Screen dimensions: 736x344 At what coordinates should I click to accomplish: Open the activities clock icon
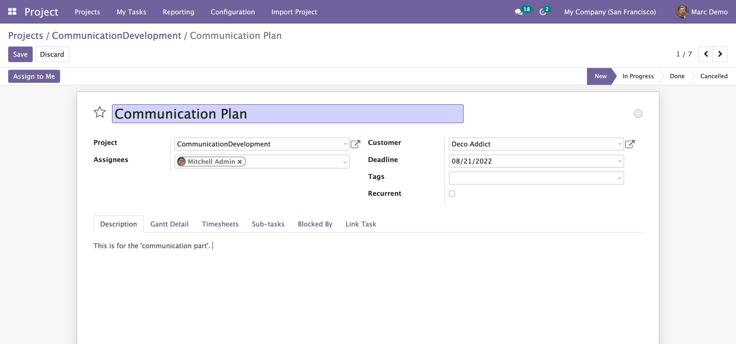click(543, 12)
